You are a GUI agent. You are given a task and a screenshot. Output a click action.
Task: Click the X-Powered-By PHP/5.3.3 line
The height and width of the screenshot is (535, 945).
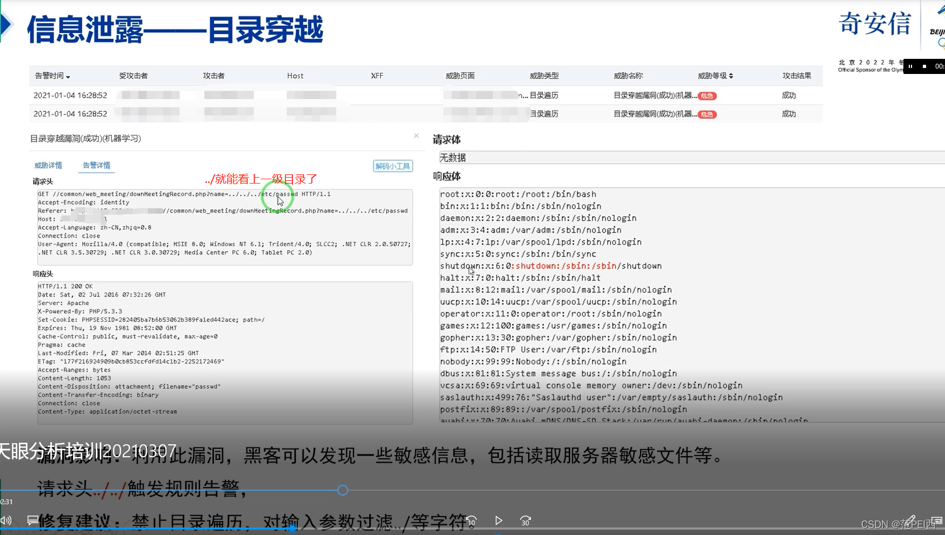pyautogui.click(x=80, y=311)
